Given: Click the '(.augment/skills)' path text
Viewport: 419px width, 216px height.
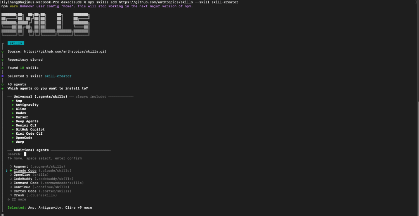Looking at the screenshot, I should click(x=48, y=166).
